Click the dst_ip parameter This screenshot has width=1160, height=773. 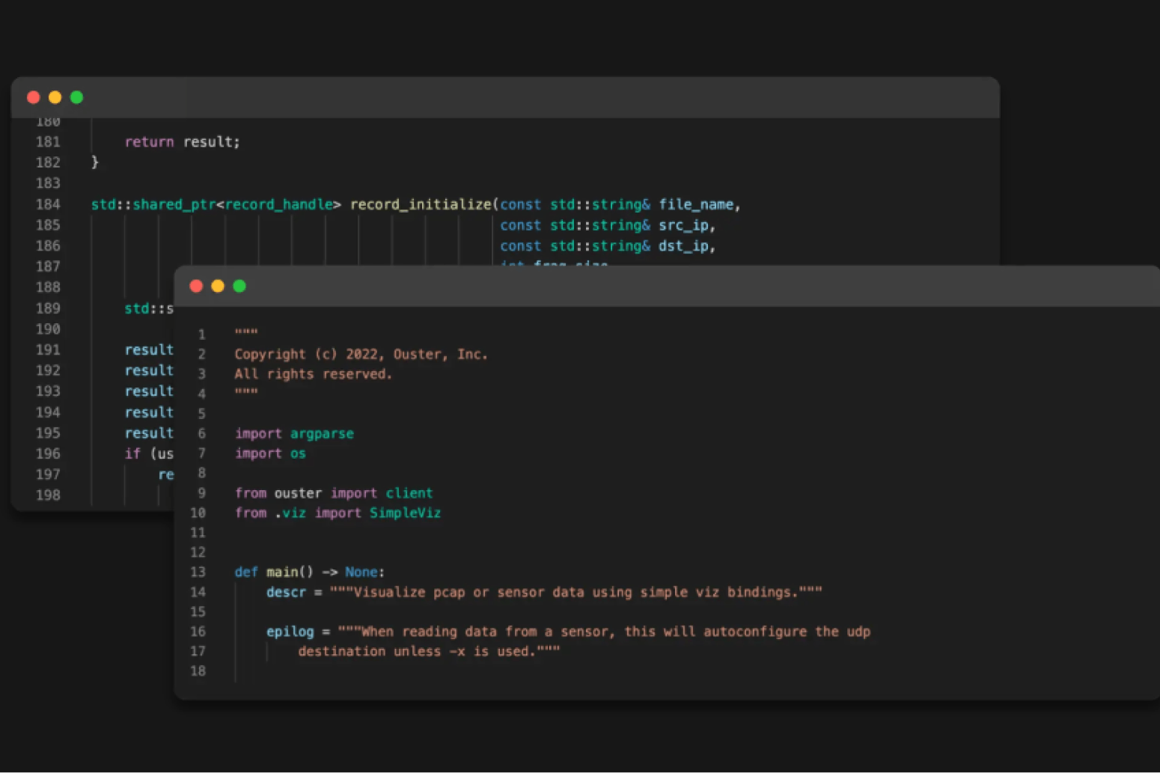[683, 245]
